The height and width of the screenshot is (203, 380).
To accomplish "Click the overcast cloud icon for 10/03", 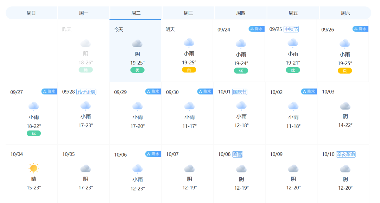I will pyautogui.click(x=345, y=106).
